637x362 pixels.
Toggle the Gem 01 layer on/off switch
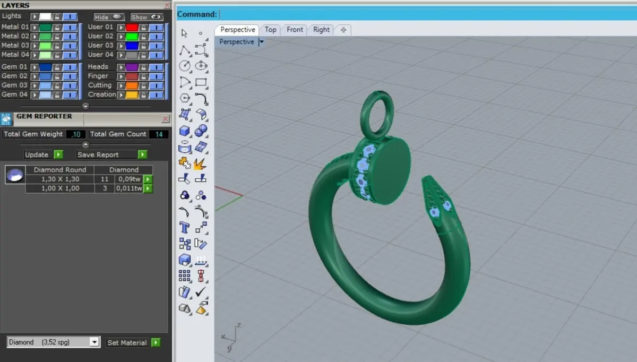(x=70, y=67)
